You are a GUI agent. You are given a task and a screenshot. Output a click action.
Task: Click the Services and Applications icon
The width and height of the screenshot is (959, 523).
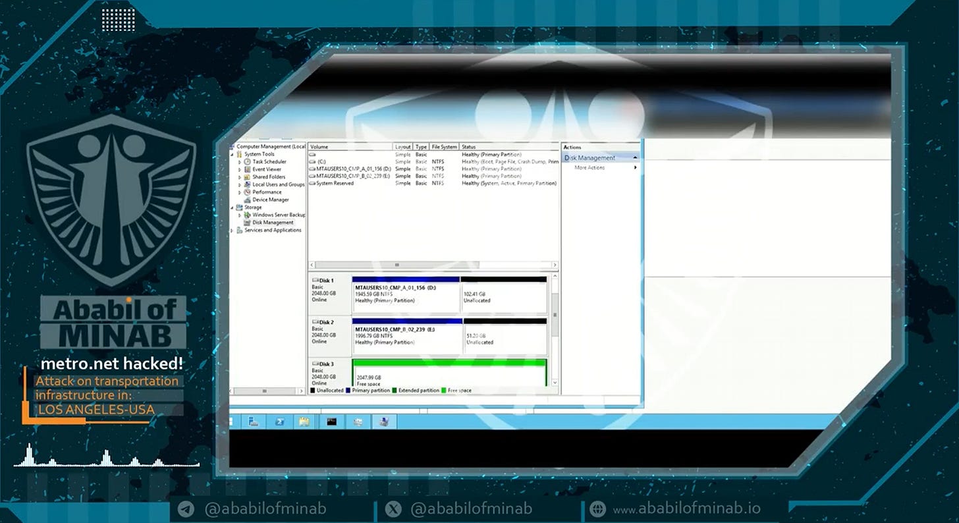point(240,230)
